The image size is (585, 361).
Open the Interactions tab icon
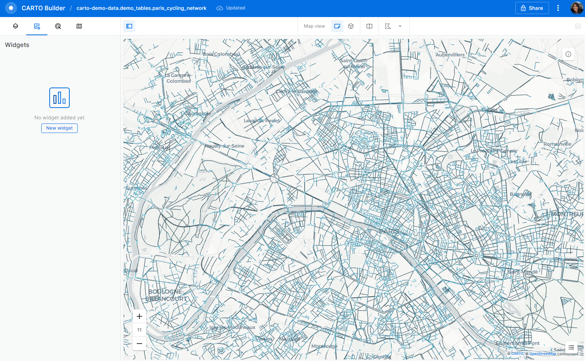pos(58,26)
